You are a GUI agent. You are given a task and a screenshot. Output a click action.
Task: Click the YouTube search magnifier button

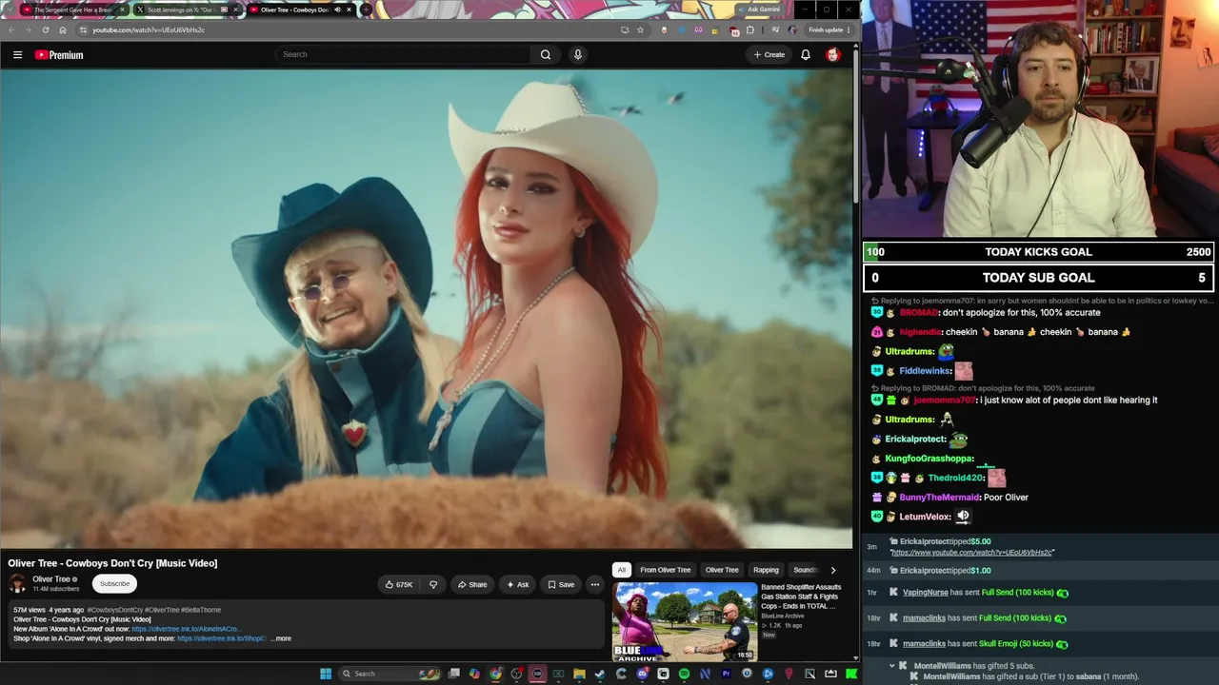click(546, 54)
